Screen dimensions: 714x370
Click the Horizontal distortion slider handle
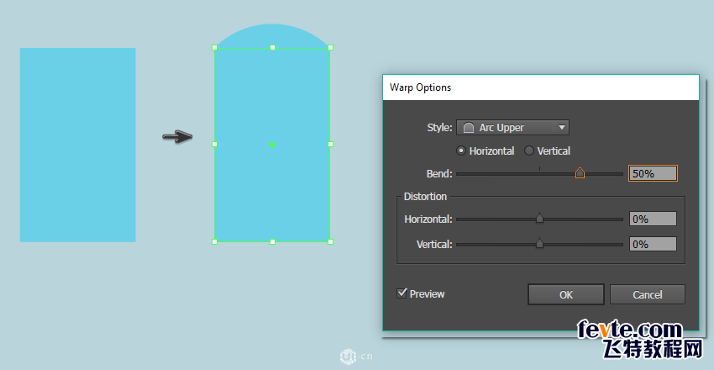(x=539, y=219)
